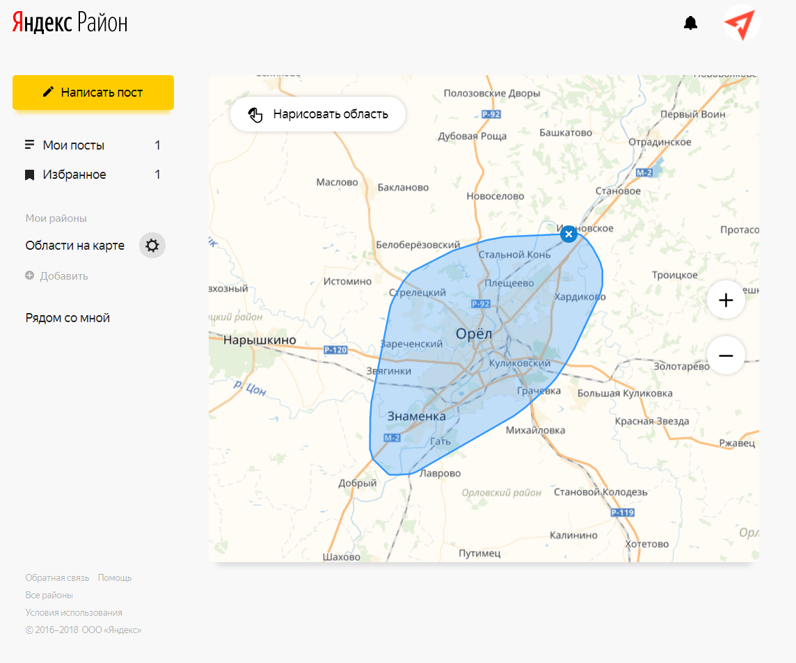The image size is (796, 663).
Task: Click Бакланово label on map
Action: 403,187
